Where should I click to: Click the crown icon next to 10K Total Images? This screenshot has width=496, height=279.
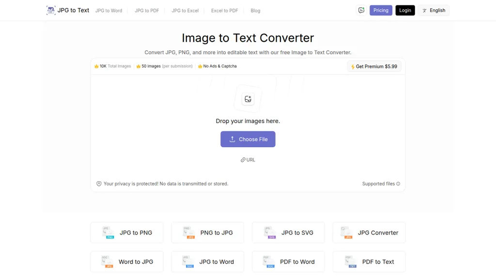tap(96, 66)
